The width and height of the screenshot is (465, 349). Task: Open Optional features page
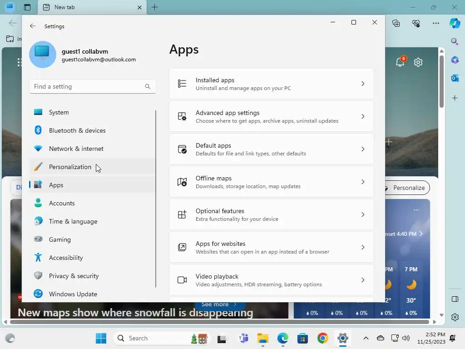[272, 214]
